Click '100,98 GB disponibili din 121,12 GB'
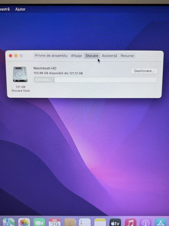169x226 pixels. (x=58, y=73)
